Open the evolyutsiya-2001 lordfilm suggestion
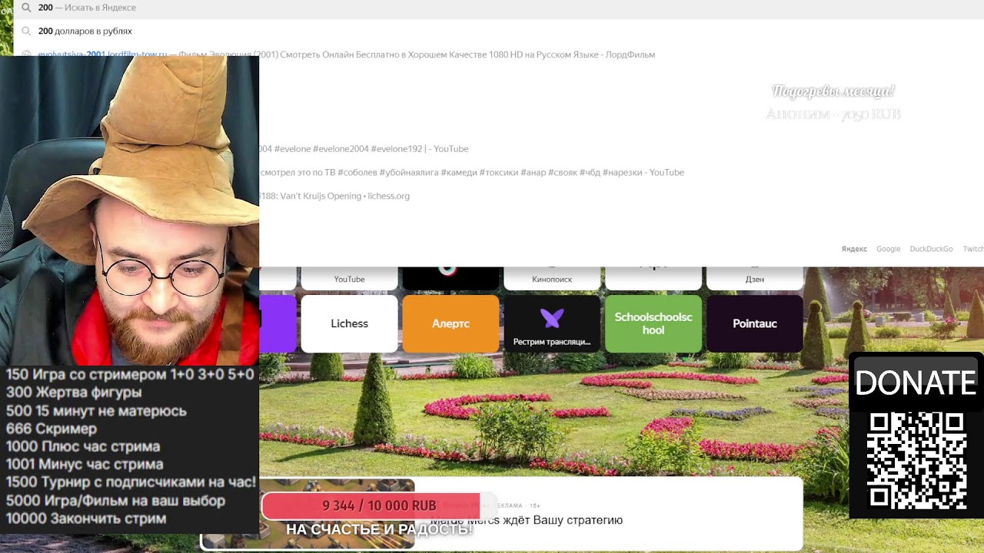The width and height of the screenshot is (984, 553). pyautogui.click(x=498, y=55)
